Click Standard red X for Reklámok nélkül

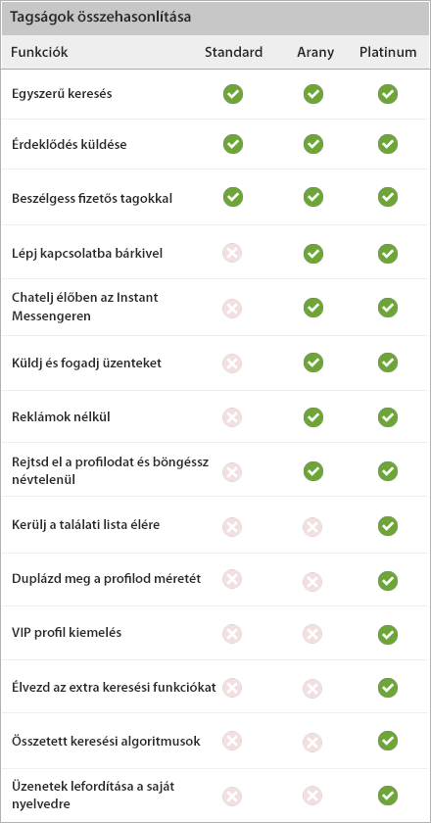232,417
